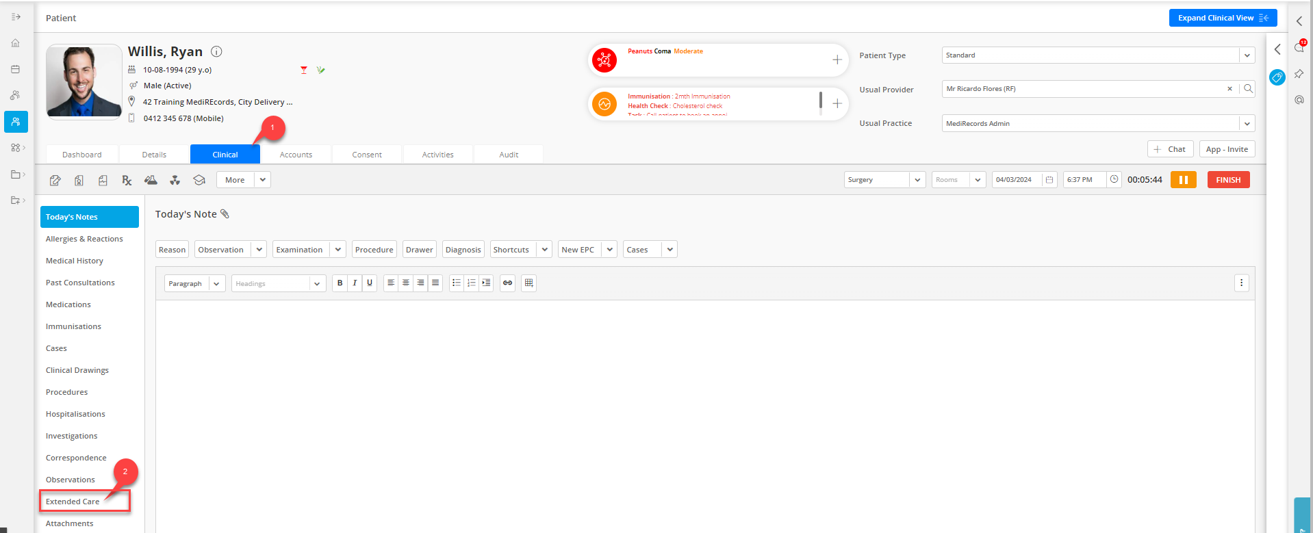Click the Reason button

point(173,250)
